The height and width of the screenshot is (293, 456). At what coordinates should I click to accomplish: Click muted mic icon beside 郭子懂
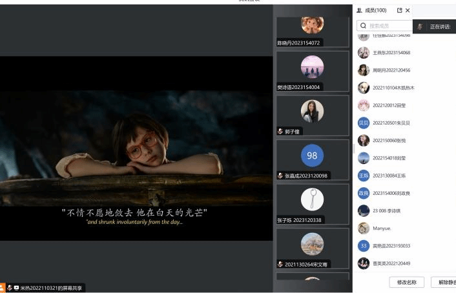click(x=280, y=131)
